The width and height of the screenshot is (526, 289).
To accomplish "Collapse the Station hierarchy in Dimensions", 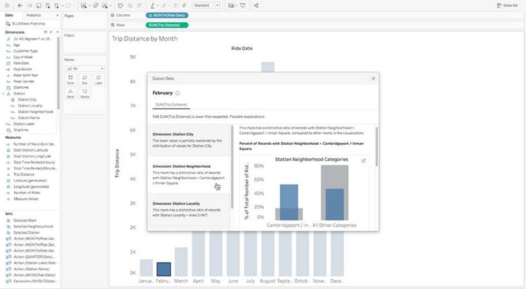I will [x=2, y=94].
